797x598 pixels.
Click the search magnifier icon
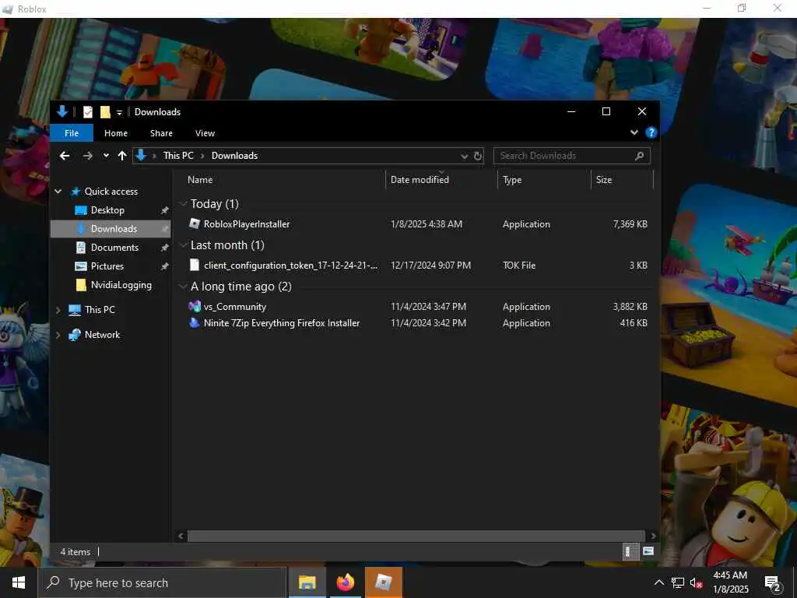click(640, 156)
